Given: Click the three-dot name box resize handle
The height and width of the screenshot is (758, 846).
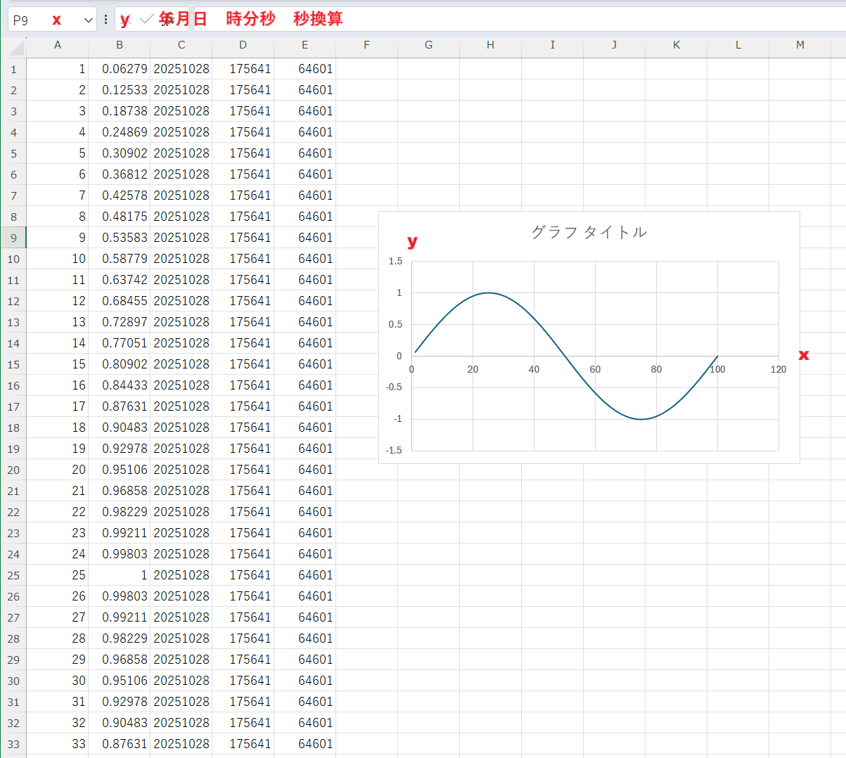Looking at the screenshot, I should (x=105, y=20).
